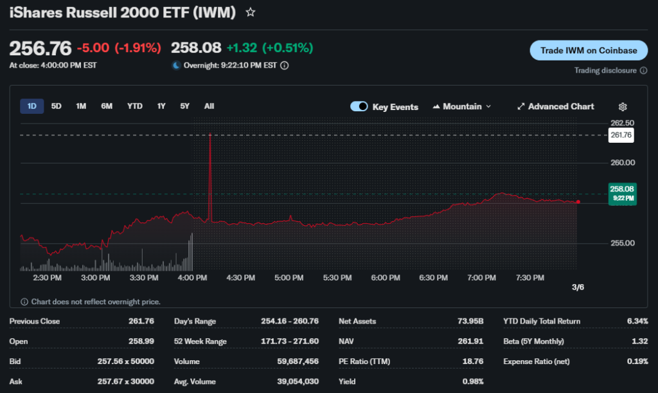658x393 pixels.
Task: Open the Trading disclosure link
Action: click(x=605, y=71)
